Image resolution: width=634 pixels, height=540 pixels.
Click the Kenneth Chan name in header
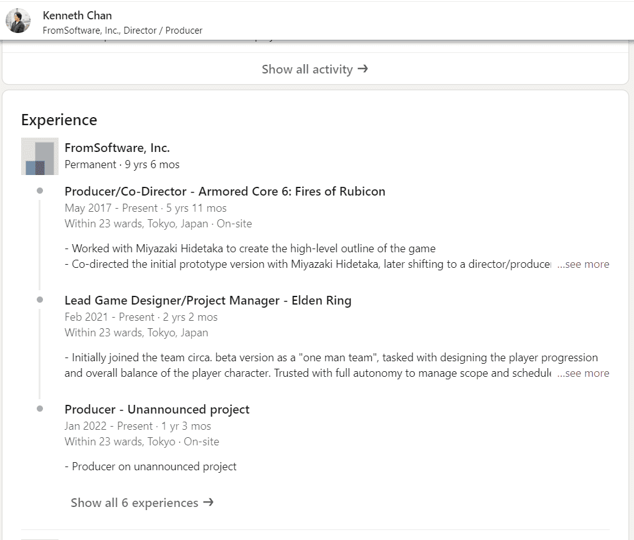(x=77, y=15)
